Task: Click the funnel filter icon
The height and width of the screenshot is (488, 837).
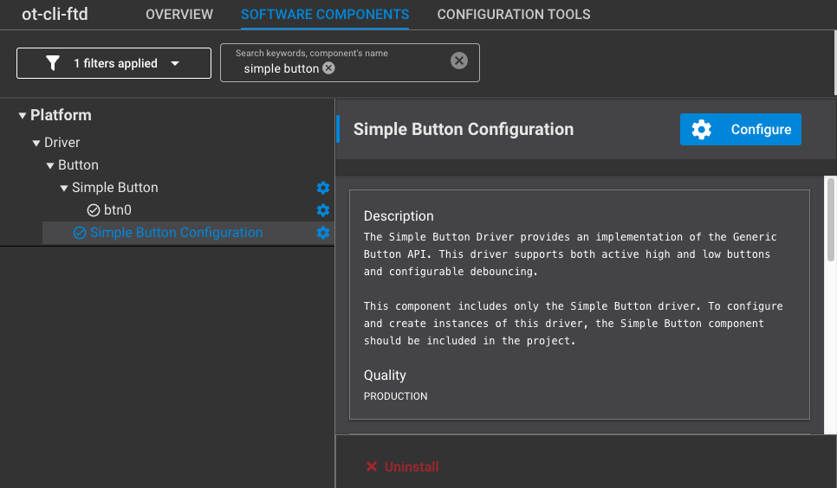Action: point(52,63)
